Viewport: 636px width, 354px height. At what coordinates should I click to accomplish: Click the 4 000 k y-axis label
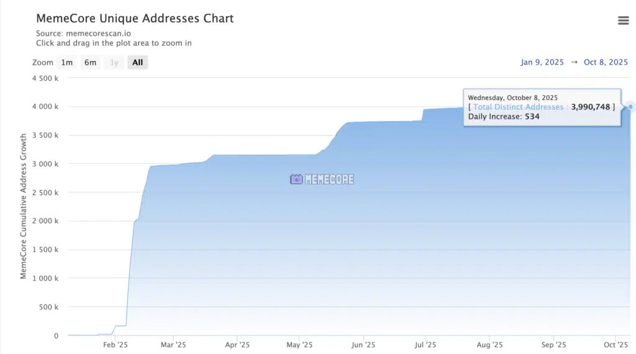[x=47, y=107]
